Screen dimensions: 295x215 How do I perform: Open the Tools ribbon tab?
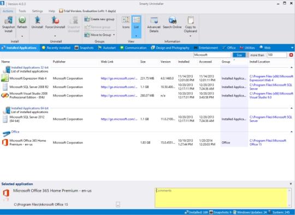pos(22,11)
